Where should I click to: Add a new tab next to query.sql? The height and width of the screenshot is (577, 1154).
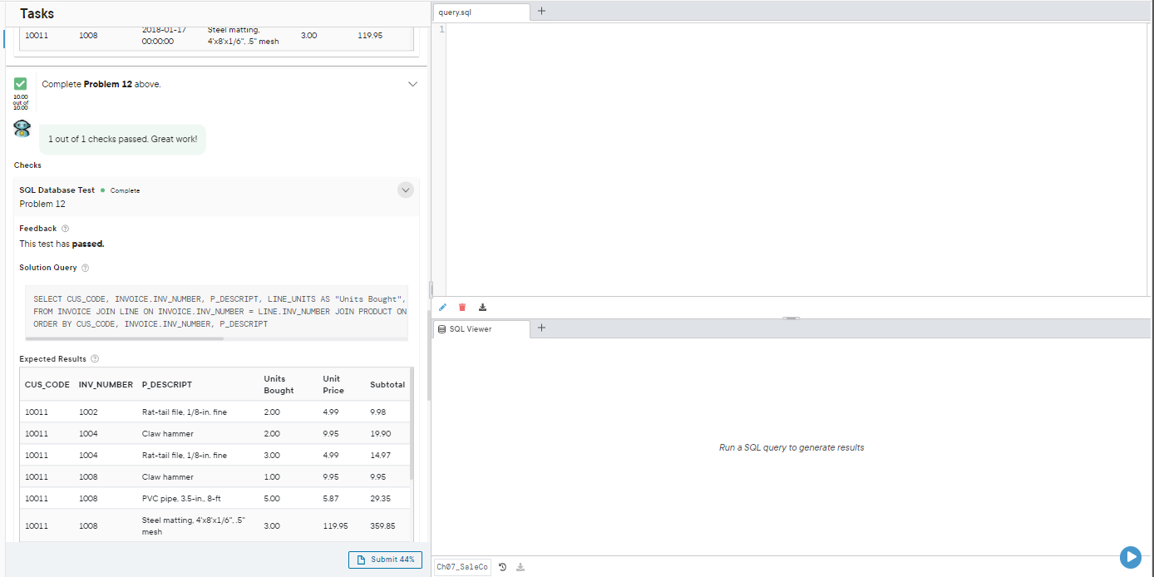click(542, 12)
